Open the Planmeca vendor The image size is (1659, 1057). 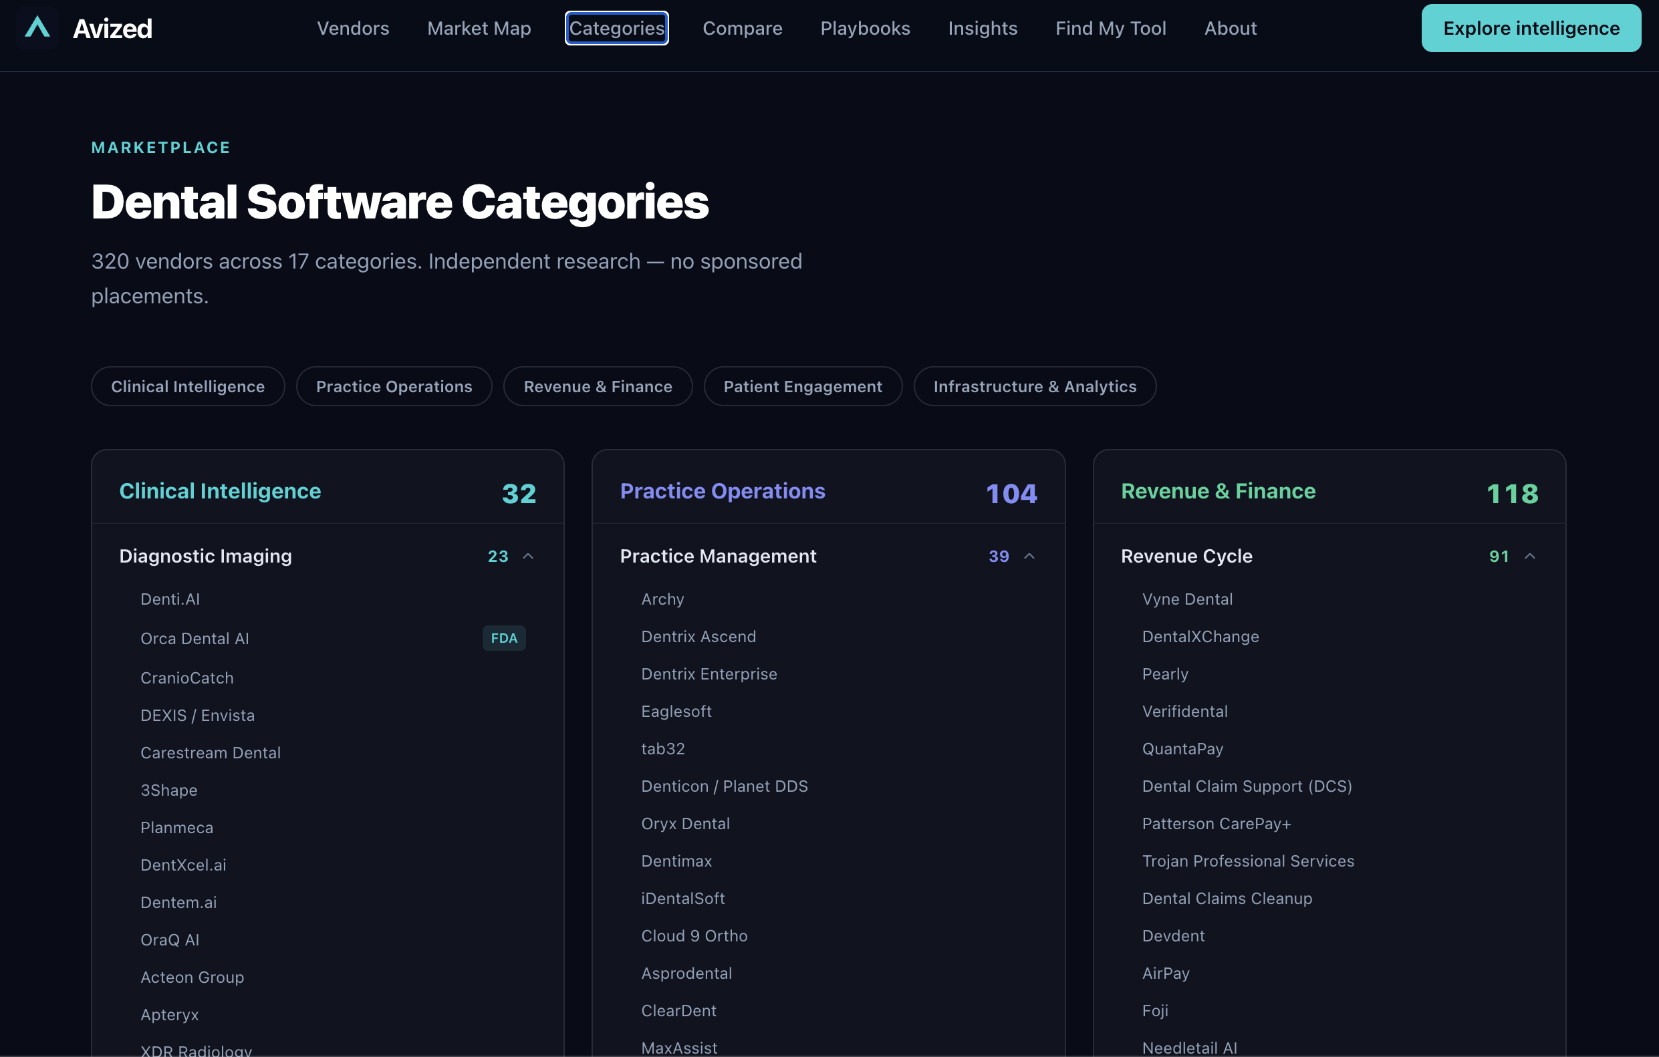[x=177, y=828]
